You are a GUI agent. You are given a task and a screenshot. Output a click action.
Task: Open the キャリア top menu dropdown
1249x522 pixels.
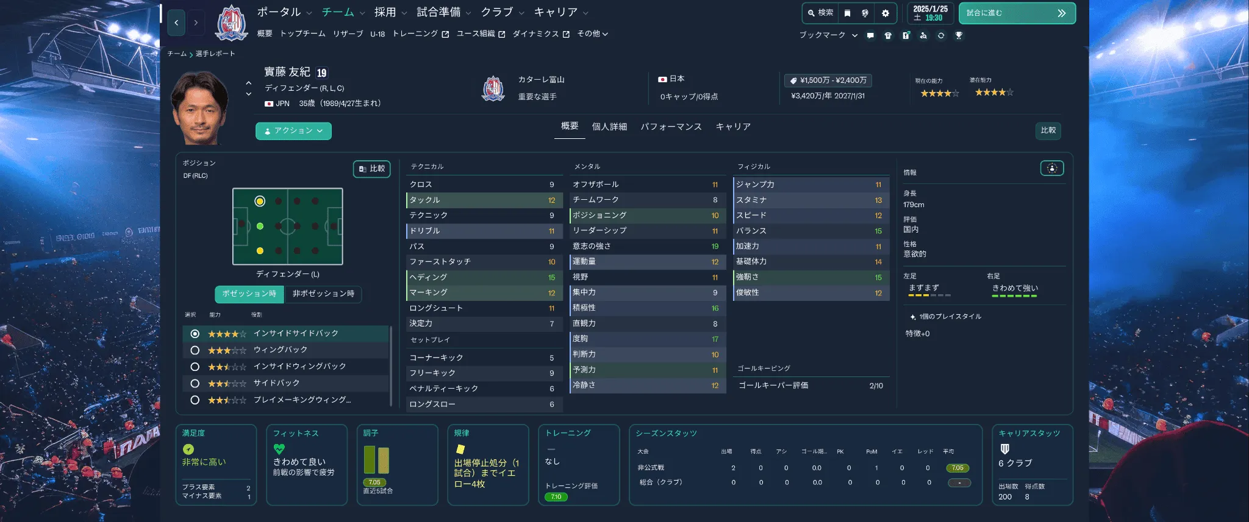pyautogui.click(x=561, y=12)
